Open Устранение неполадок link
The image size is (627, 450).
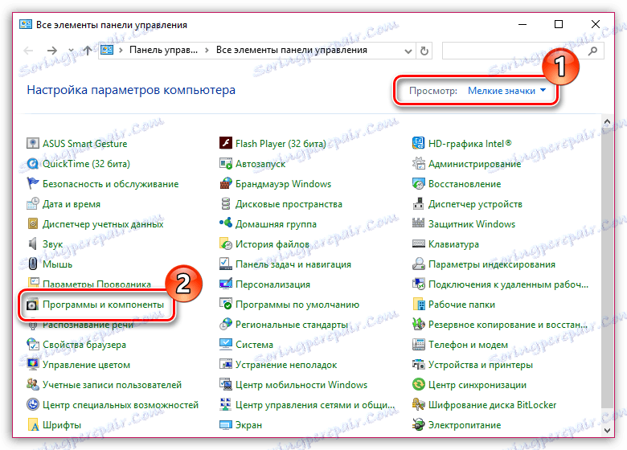(286, 365)
